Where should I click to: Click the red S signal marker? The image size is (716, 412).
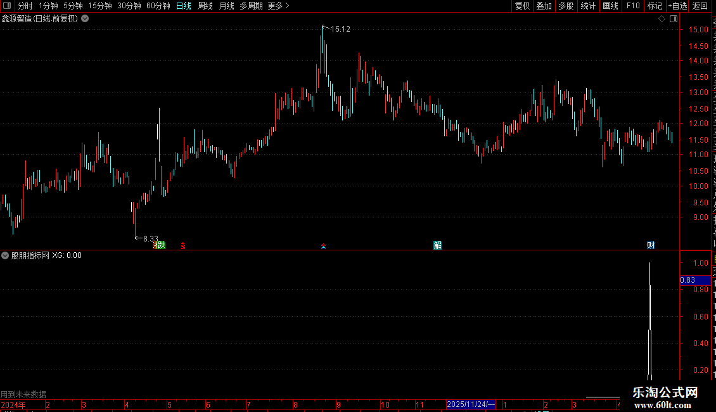tap(183, 246)
